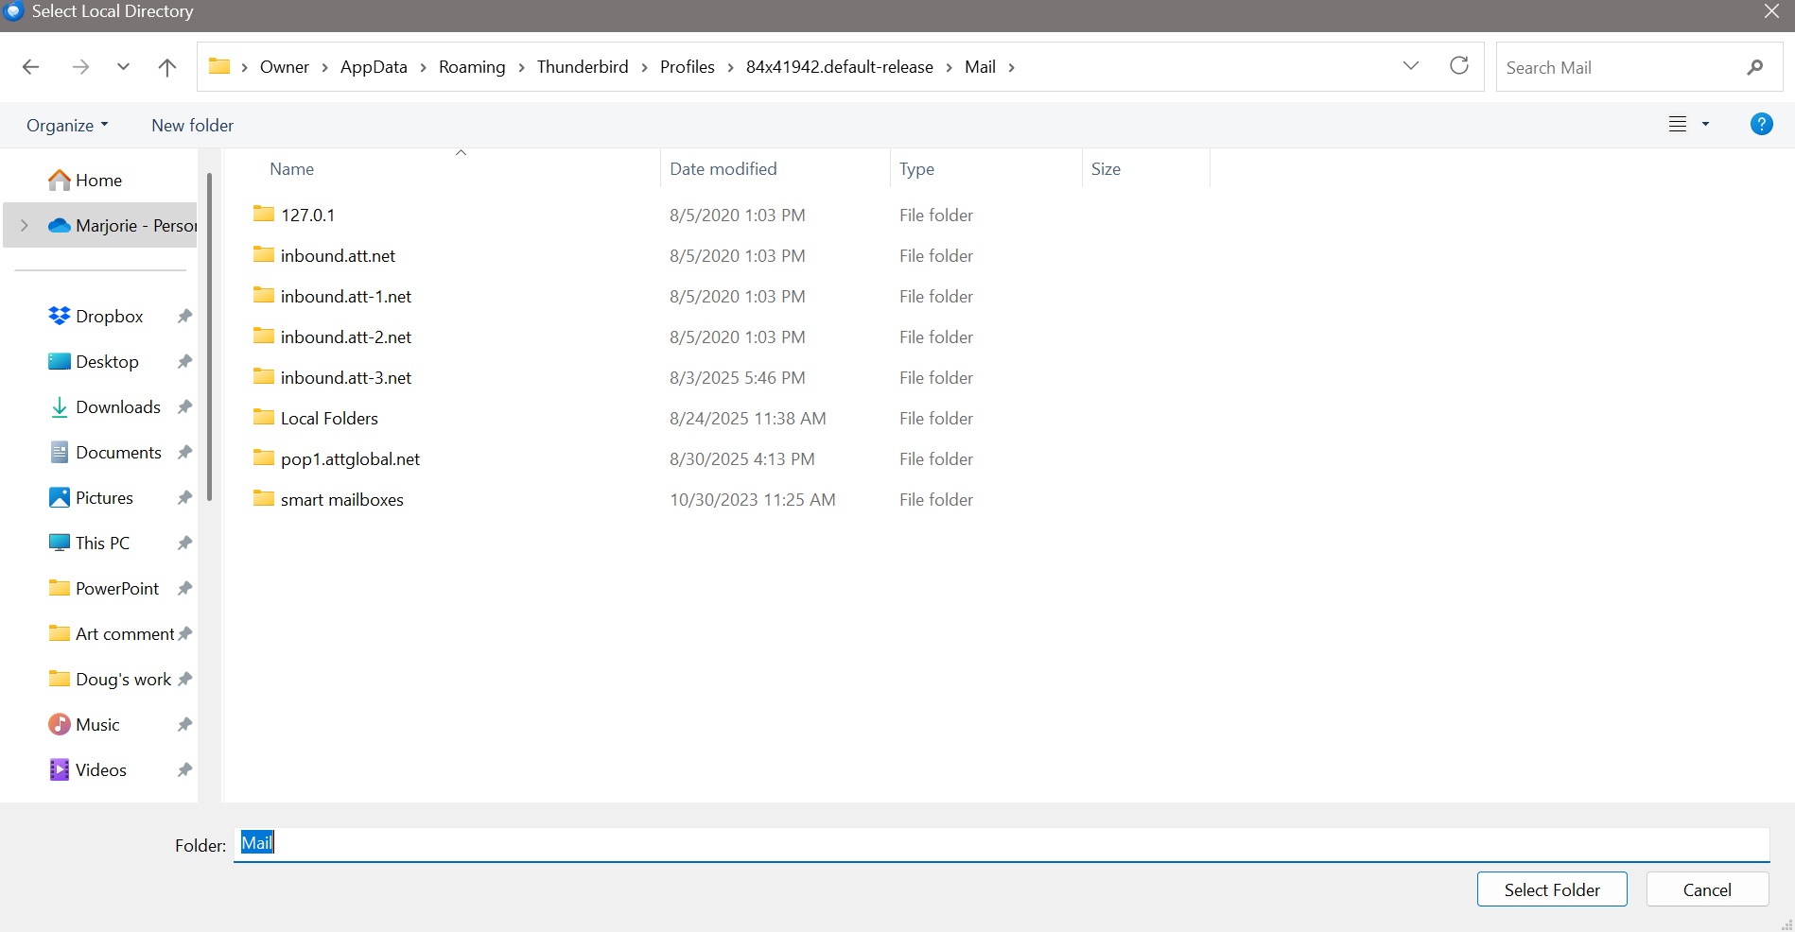Select the inbound.att-3.net folder
Viewport: 1795px width, 932px height.
point(346,377)
